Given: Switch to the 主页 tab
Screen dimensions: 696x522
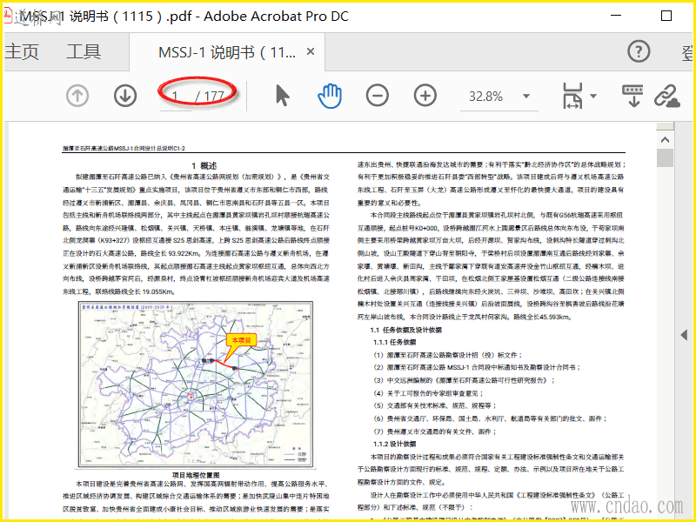Looking at the screenshot, I should (23, 52).
